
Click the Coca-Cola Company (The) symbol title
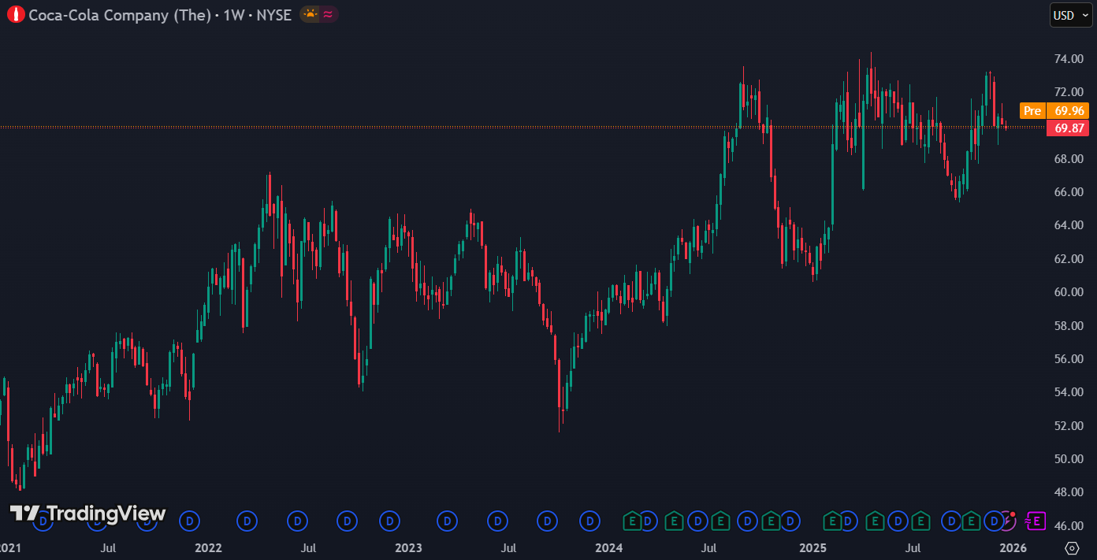click(x=120, y=14)
